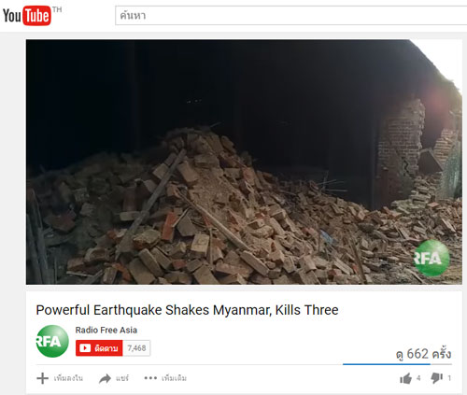Open the แชร์ share panel label
This screenshot has height=395, width=467.
[122, 378]
